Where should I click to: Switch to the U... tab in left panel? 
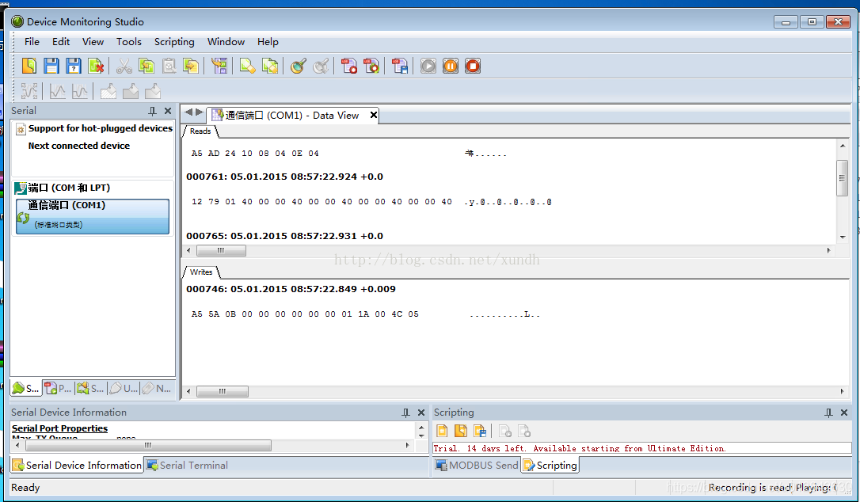pyautogui.click(x=124, y=389)
